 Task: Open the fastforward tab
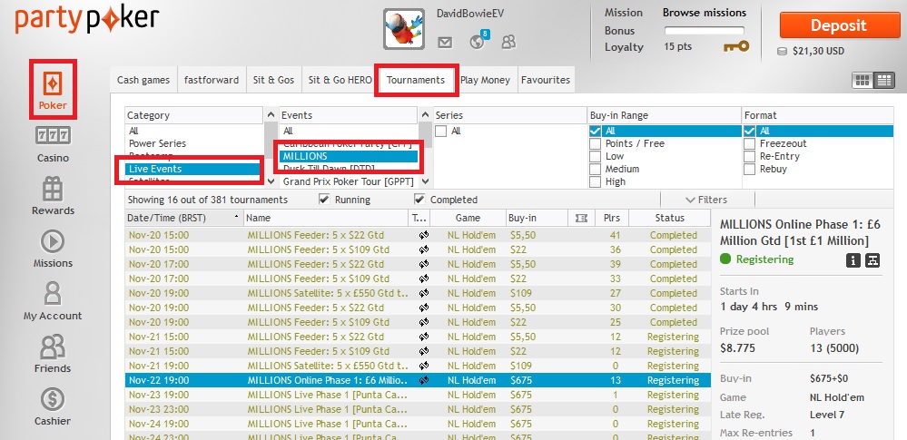[212, 80]
